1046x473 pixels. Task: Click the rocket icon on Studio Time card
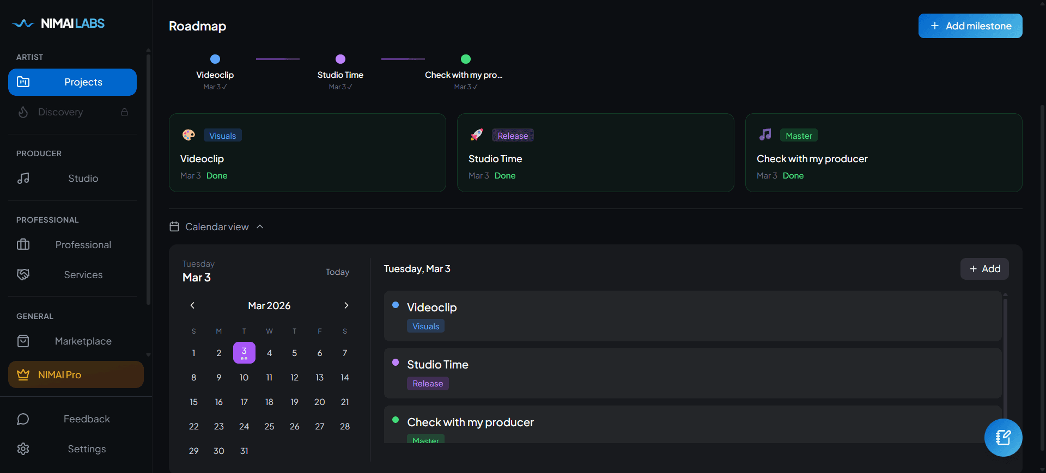[x=477, y=134]
